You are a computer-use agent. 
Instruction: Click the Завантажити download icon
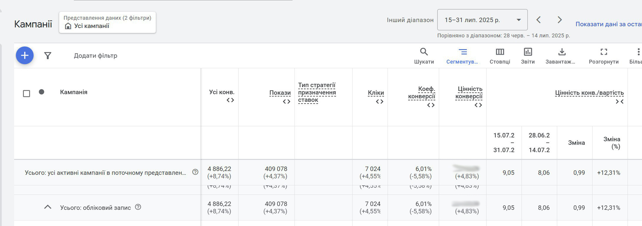click(562, 56)
